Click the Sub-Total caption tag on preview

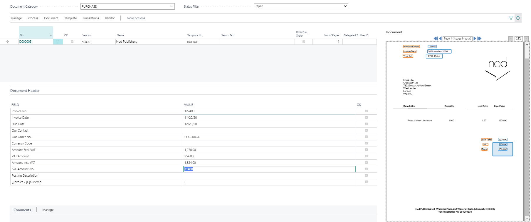487,140
